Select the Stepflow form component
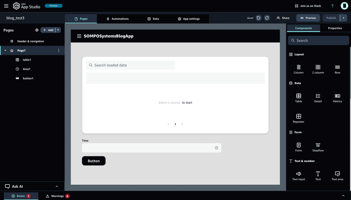 pyautogui.click(x=318, y=147)
